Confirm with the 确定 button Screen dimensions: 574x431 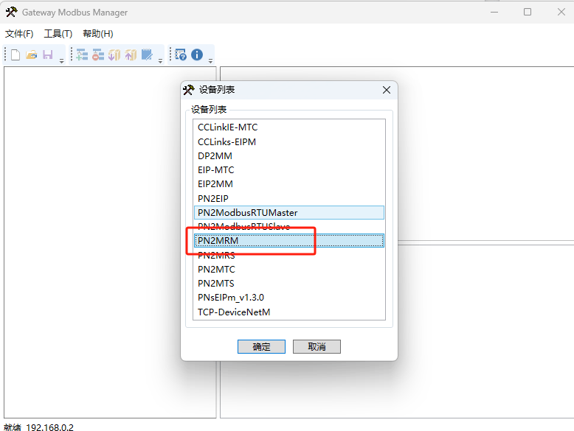tap(261, 346)
